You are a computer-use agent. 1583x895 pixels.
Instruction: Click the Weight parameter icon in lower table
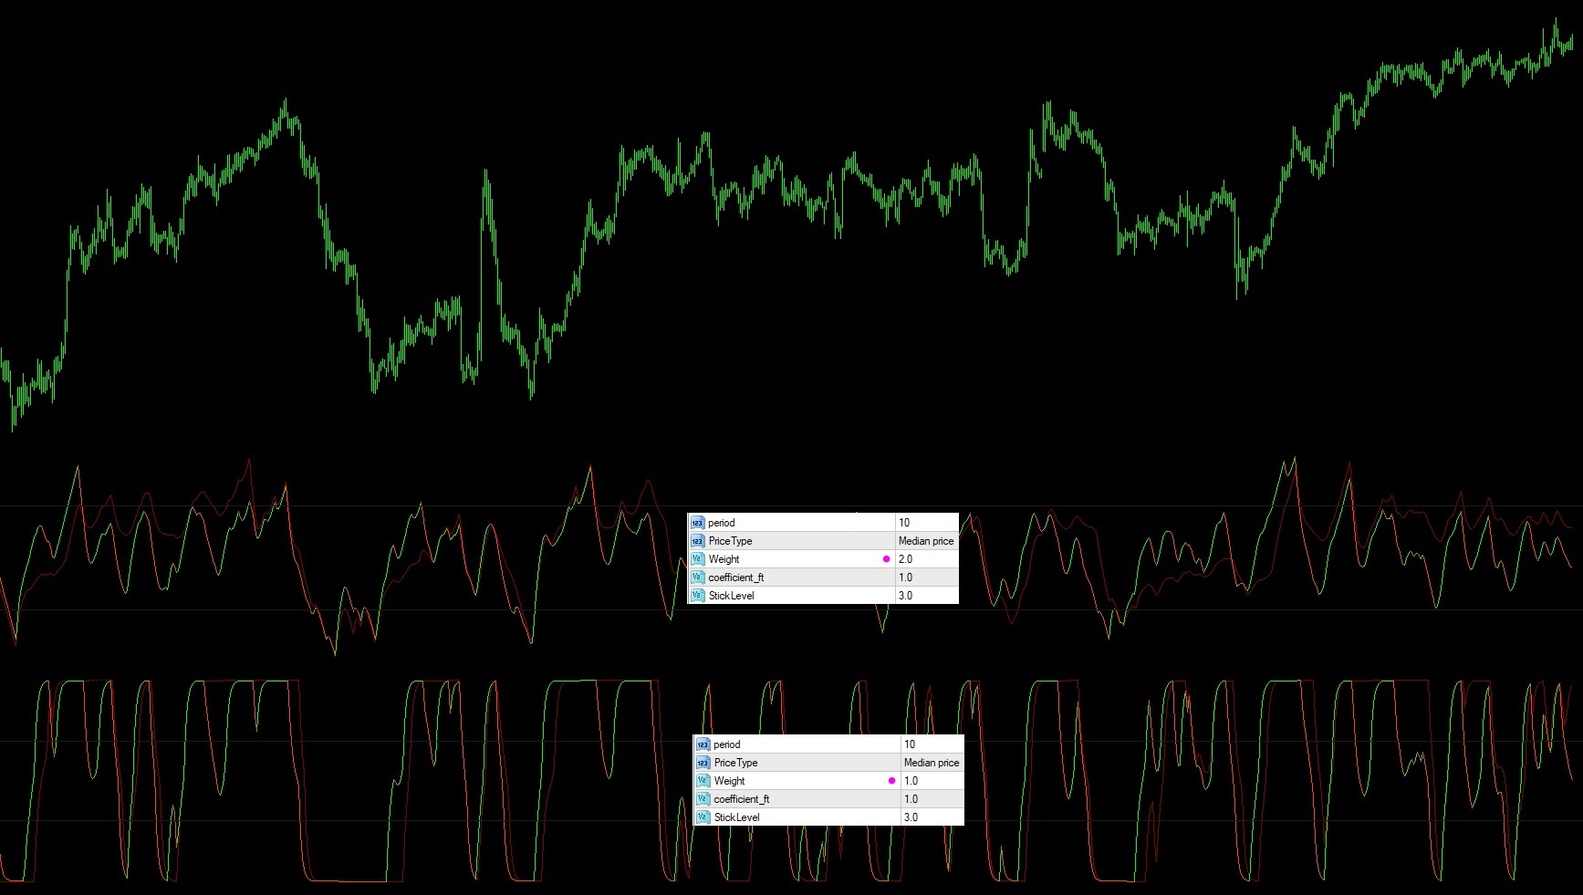tap(703, 781)
